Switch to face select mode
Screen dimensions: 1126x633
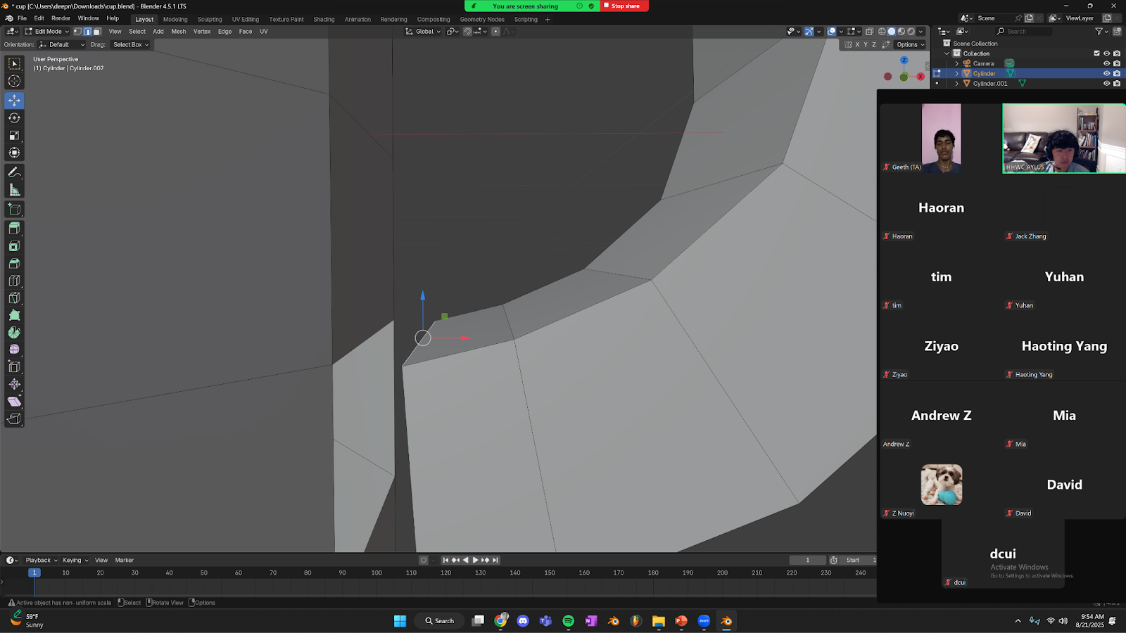coord(97,32)
